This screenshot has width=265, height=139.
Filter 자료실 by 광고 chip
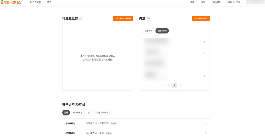[x=90, y=113]
